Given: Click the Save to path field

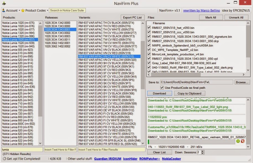Looking at the screenshot, I should click(196, 82).
